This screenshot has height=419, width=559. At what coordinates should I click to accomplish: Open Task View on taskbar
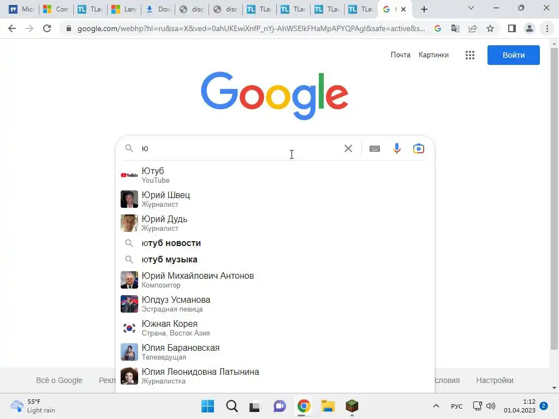[x=254, y=406]
